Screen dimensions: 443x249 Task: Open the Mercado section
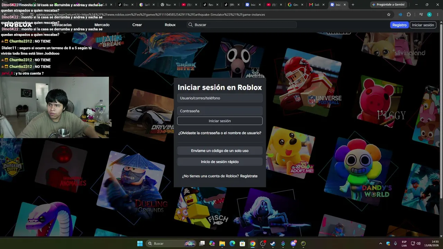[x=102, y=25]
